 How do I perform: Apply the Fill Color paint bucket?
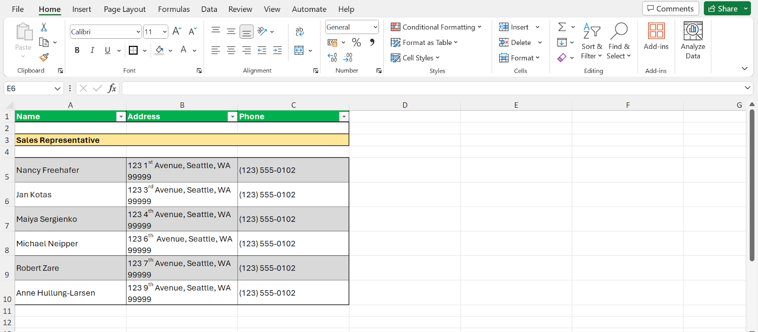pos(160,50)
